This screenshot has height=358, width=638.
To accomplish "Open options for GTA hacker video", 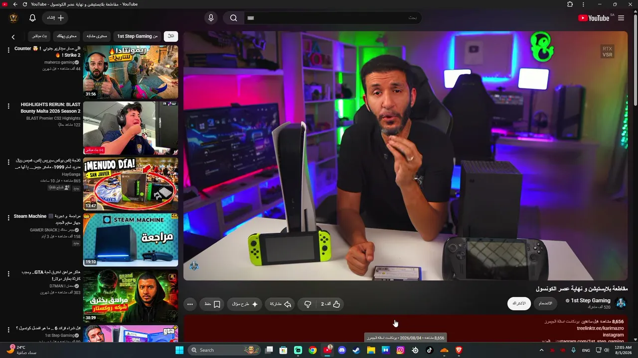I will (x=8, y=274).
